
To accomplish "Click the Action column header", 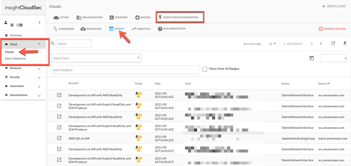I will [286, 83].
